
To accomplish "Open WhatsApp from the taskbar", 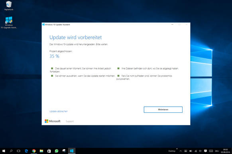I will pyautogui.click(x=57, y=151).
